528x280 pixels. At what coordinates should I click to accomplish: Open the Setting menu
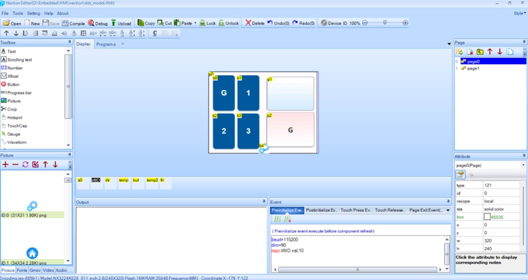tap(33, 13)
